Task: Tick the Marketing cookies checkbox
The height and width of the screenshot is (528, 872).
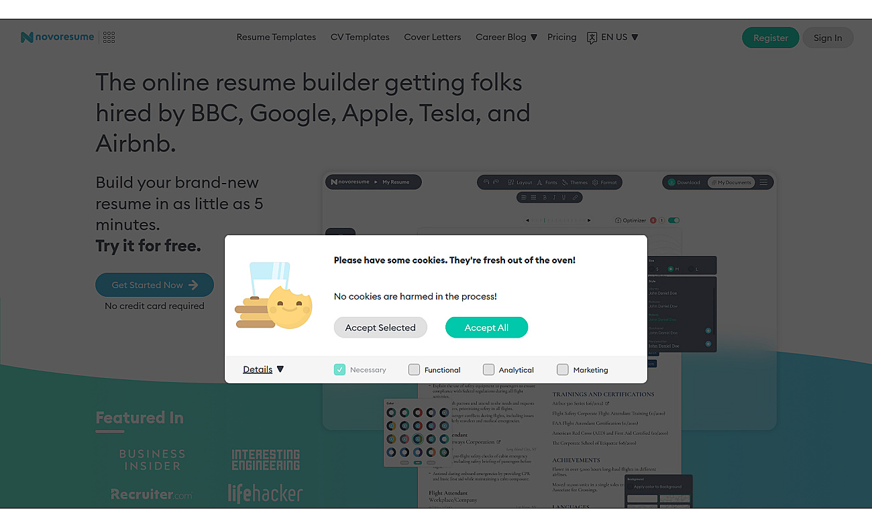Action: pyautogui.click(x=563, y=369)
